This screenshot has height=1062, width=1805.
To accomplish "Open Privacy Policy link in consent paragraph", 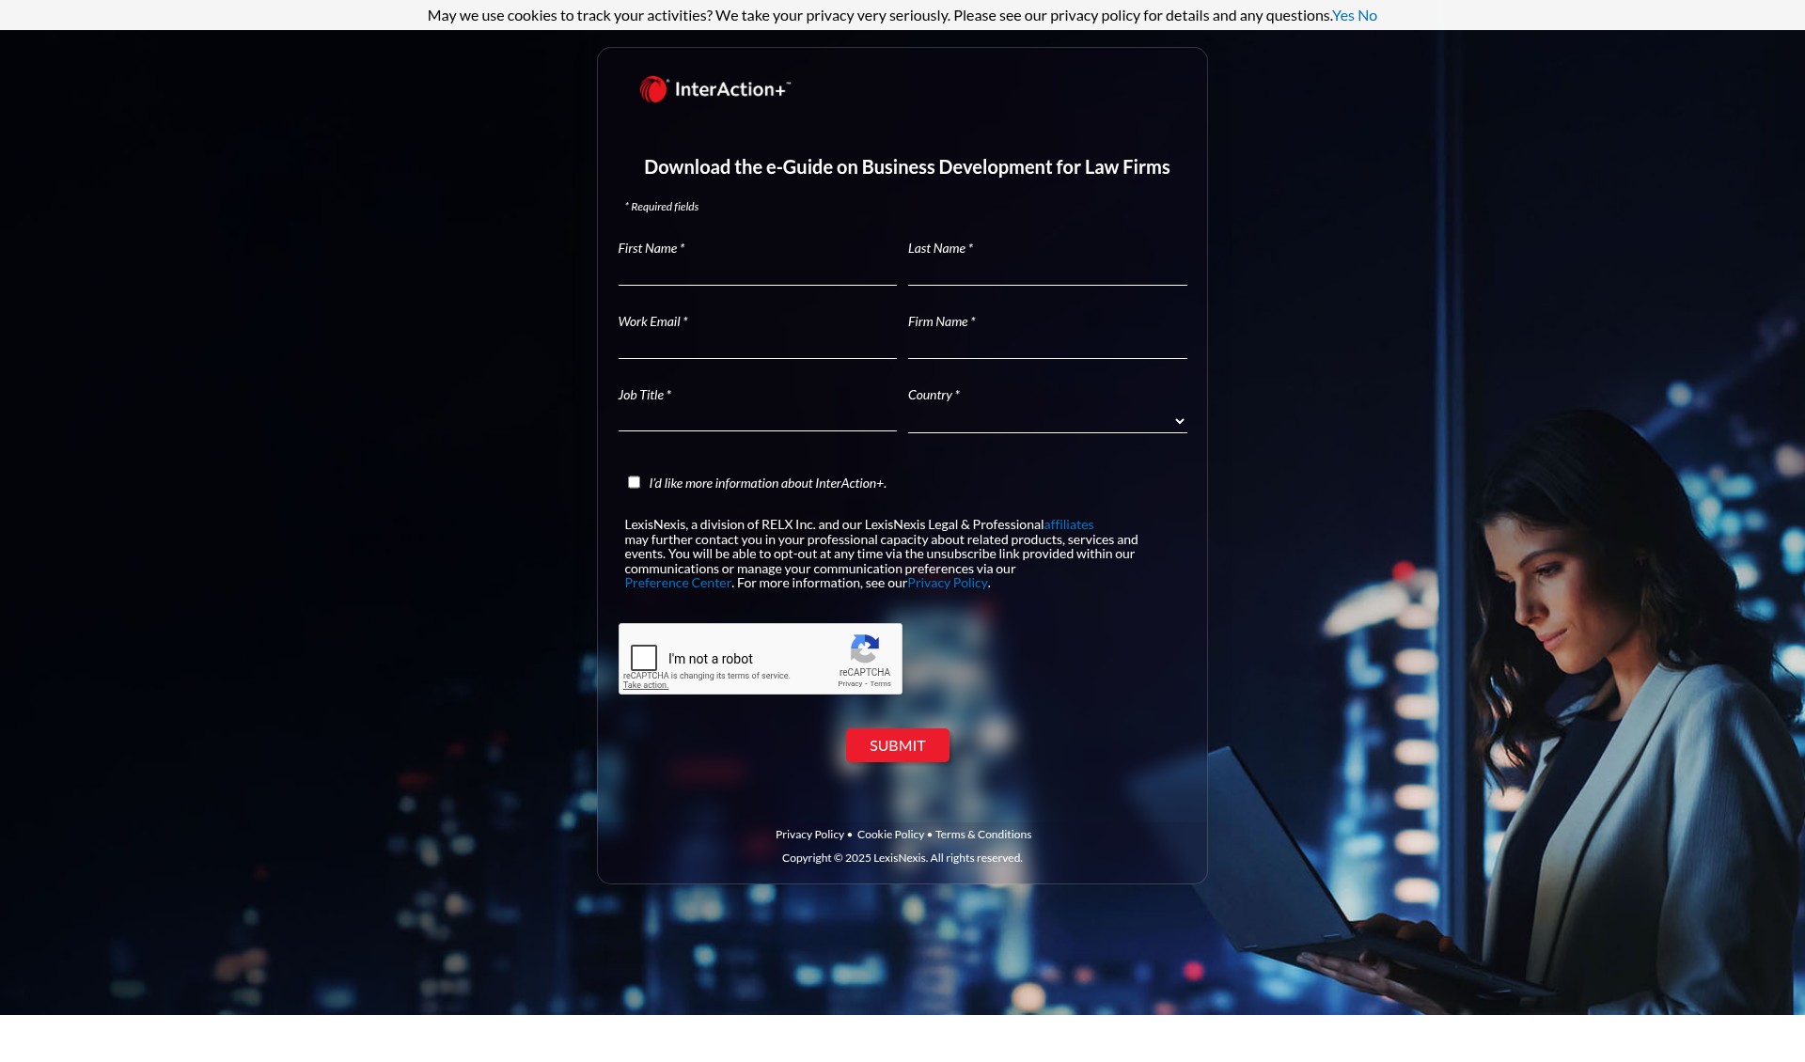I will pos(948,583).
